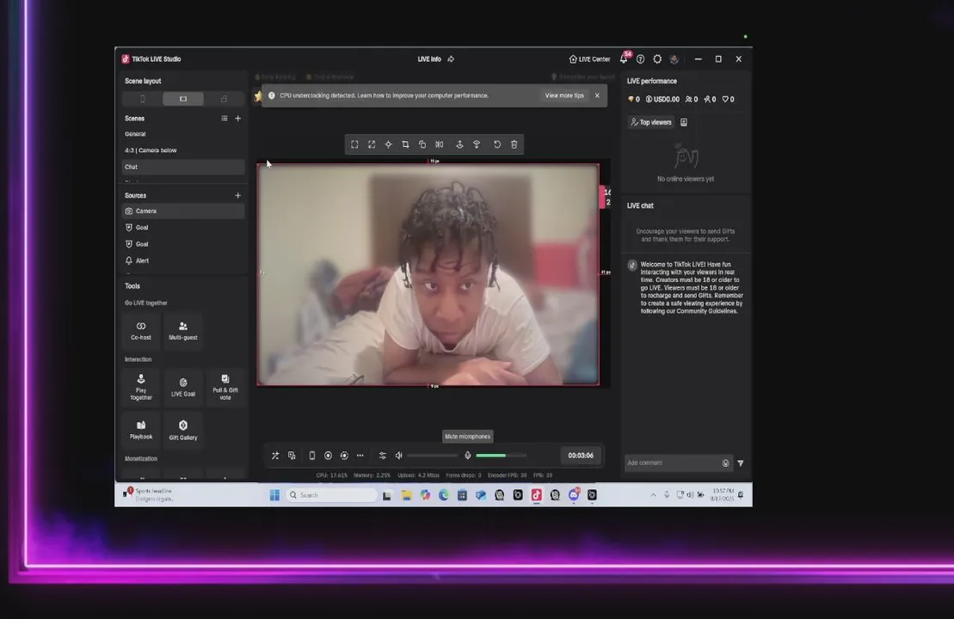The width and height of the screenshot is (954, 619).
Task: Click the duplicate source icon
Action: point(422,144)
